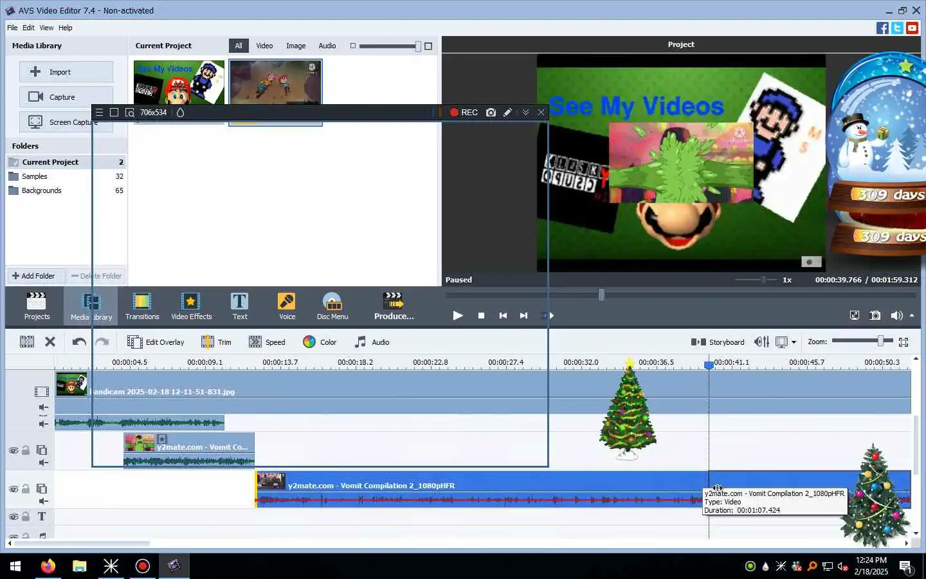Select the All media filter tab
The width and height of the screenshot is (926, 579).
(239, 46)
